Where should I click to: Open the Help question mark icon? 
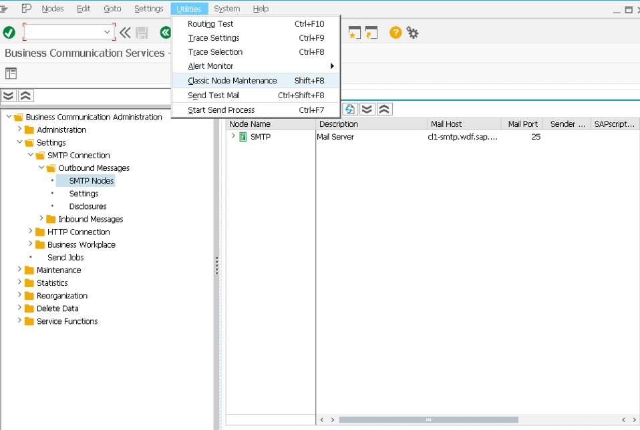(x=395, y=32)
